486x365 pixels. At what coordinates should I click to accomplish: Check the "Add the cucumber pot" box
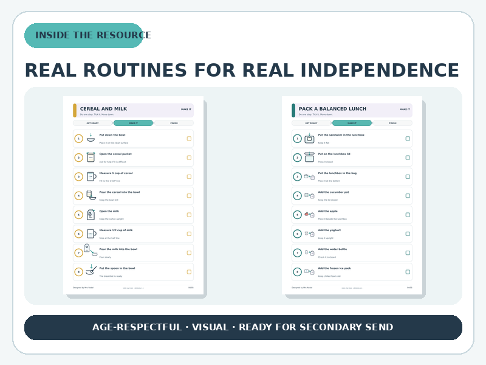coord(408,196)
